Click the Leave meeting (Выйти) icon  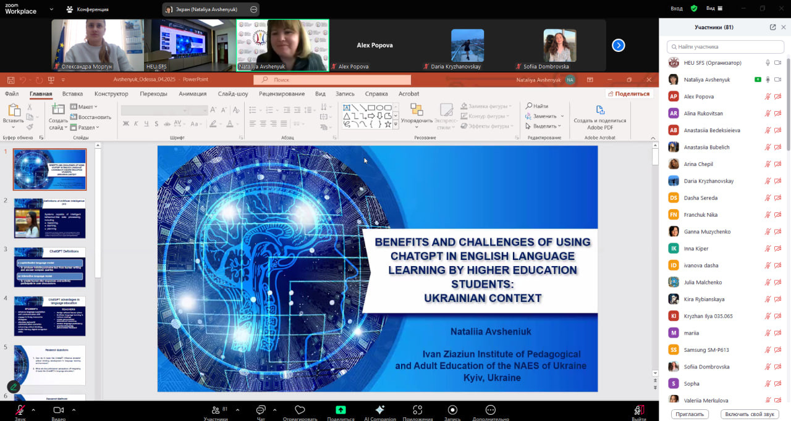(639, 410)
